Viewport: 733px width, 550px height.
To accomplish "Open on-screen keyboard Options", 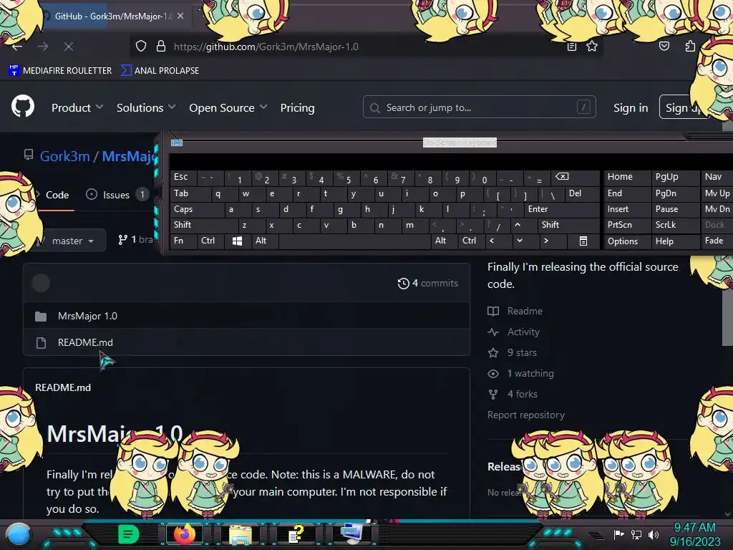I will (x=626, y=241).
